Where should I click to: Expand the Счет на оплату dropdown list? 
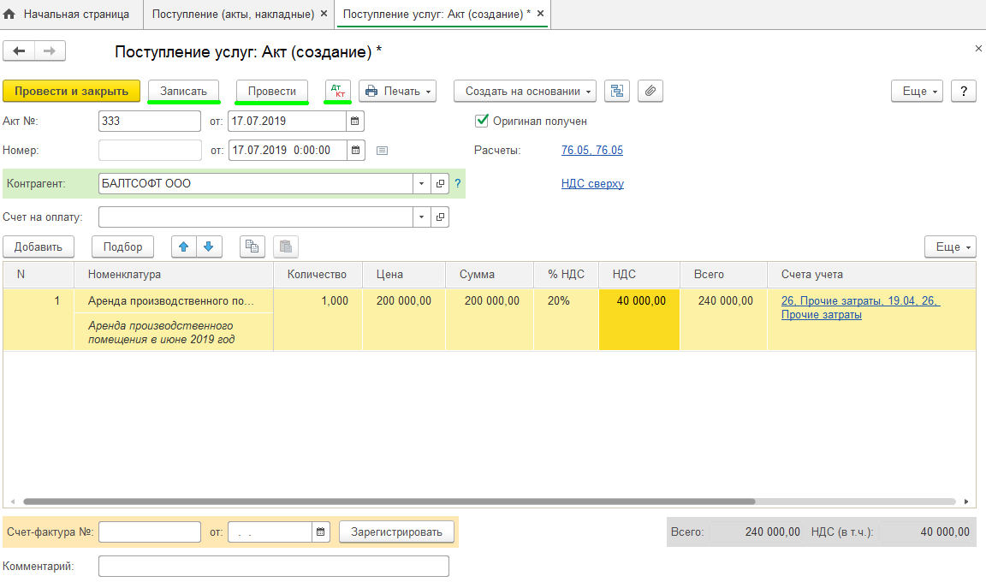click(x=421, y=217)
